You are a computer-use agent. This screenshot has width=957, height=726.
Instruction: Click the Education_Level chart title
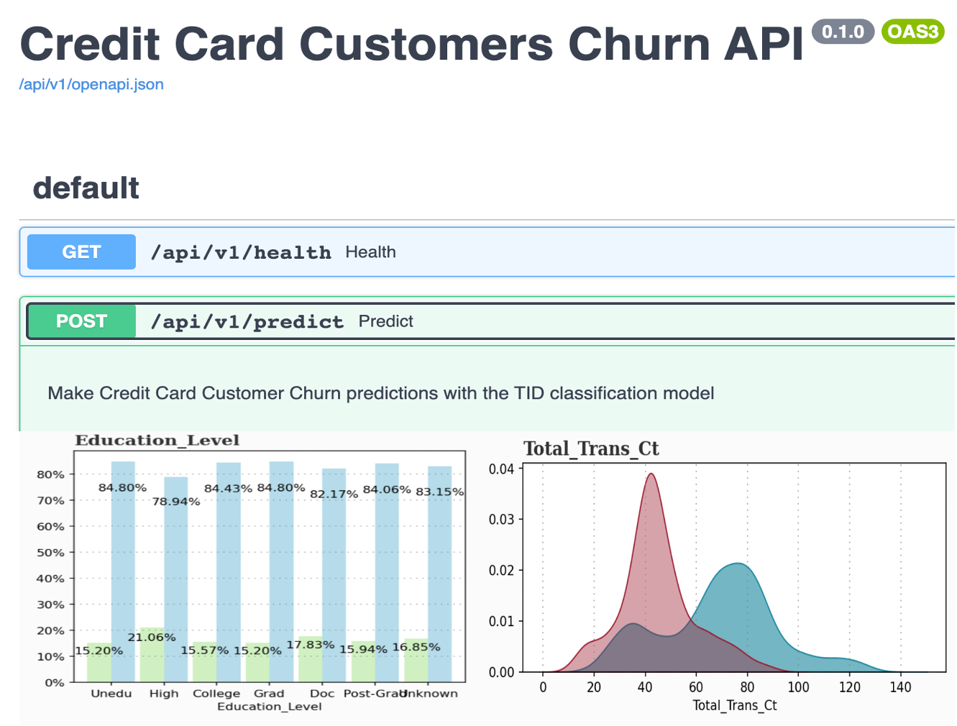pyautogui.click(x=157, y=441)
